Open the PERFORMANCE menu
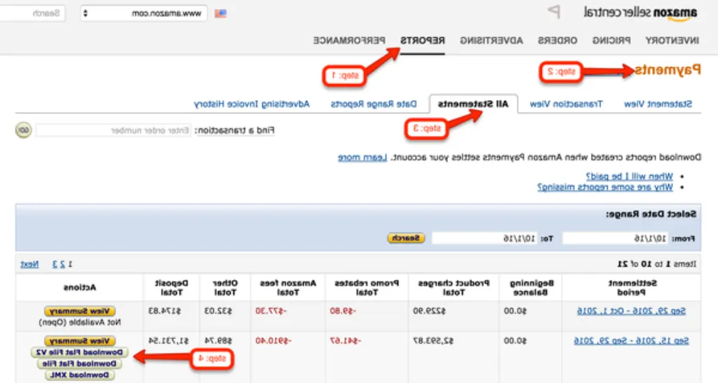 click(349, 41)
